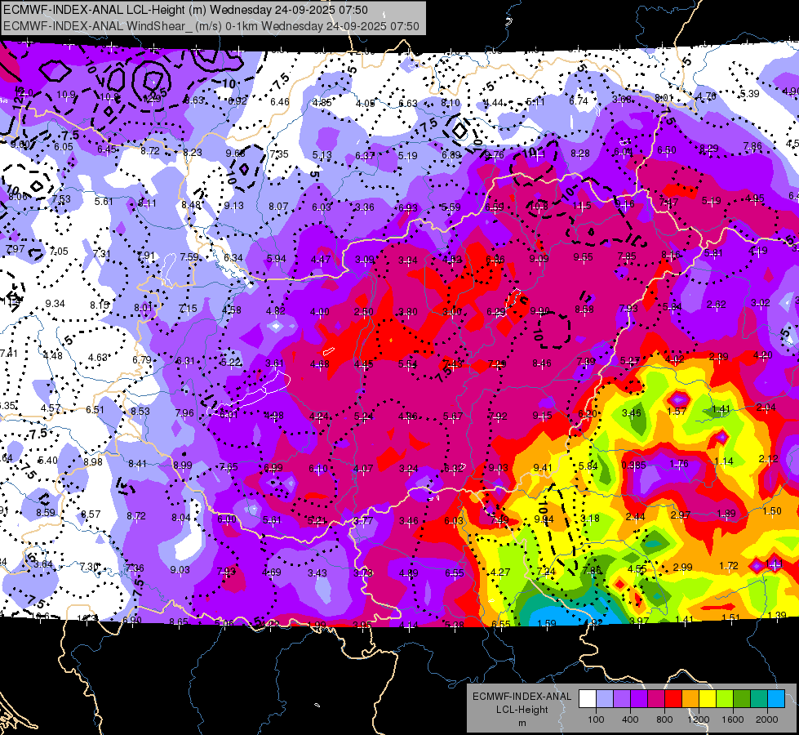Click the red legend swatch
The height and width of the screenshot is (735, 799).
tap(673, 699)
